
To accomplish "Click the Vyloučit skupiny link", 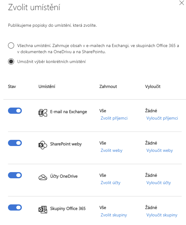I will click(x=162, y=215).
